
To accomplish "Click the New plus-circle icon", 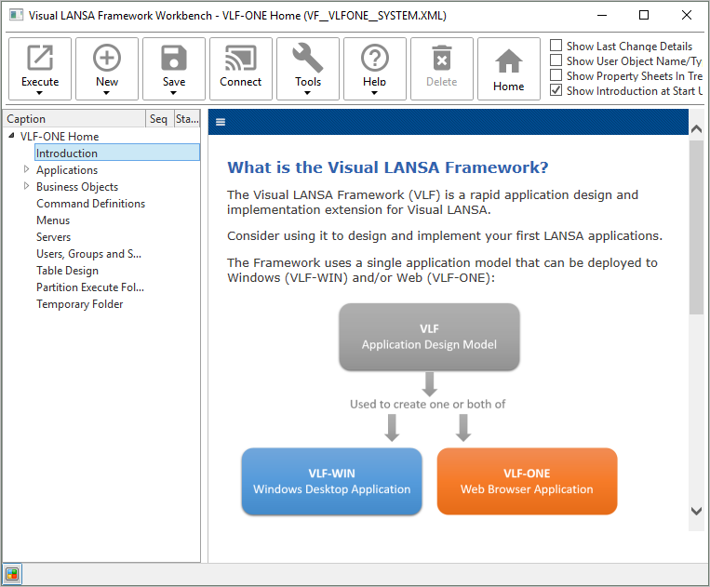I will (x=107, y=58).
